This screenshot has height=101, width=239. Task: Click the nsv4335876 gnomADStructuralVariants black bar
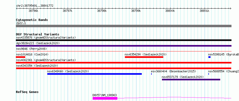[124, 40]
